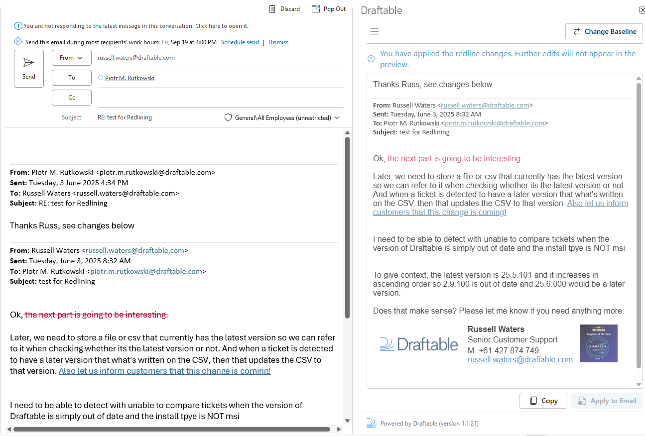Click the struck-through text in the email body
Viewport: 645px width, 436px height.
coord(97,315)
